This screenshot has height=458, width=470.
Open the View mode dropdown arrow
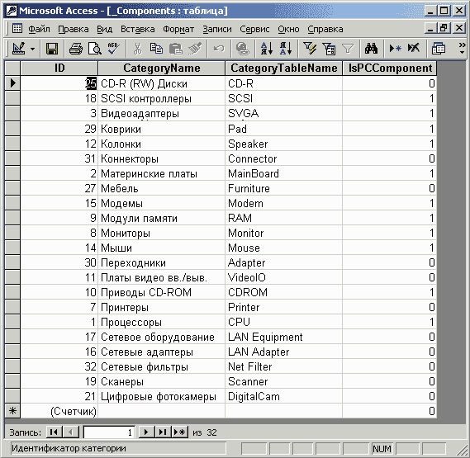pyautogui.click(x=32, y=49)
